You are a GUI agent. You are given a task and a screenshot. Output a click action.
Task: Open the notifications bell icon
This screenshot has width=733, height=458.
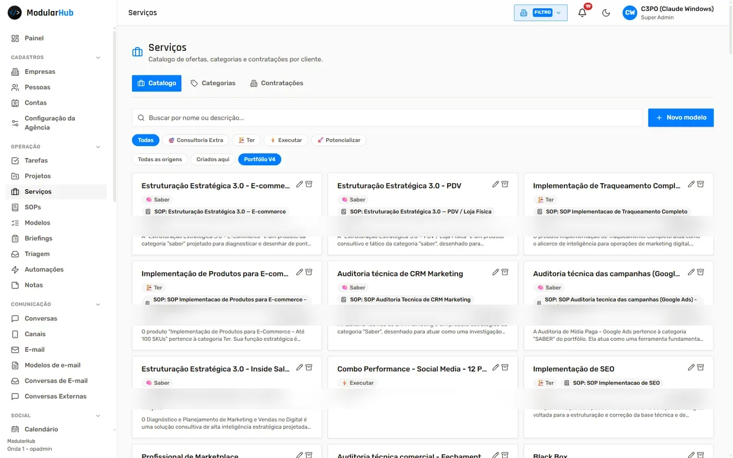pyautogui.click(x=582, y=13)
